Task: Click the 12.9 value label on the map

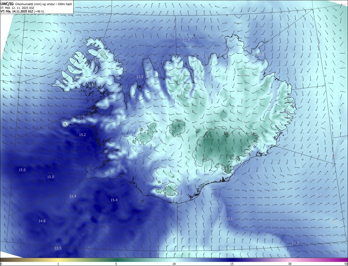Action: click(186, 39)
